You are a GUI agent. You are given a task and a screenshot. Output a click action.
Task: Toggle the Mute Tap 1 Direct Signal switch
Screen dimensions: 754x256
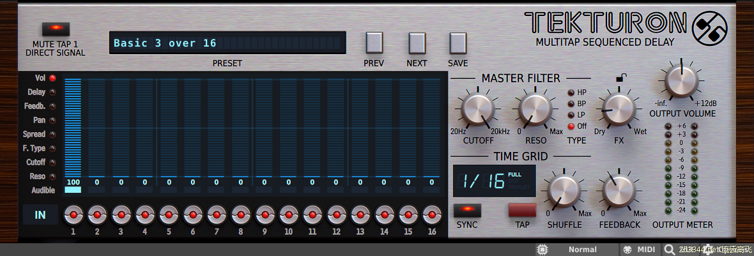pyautogui.click(x=56, y=29)
